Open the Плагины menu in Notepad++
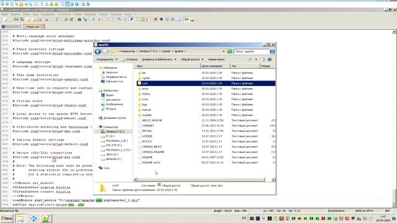This screenshot has width=397, height=223. [116, 14]
